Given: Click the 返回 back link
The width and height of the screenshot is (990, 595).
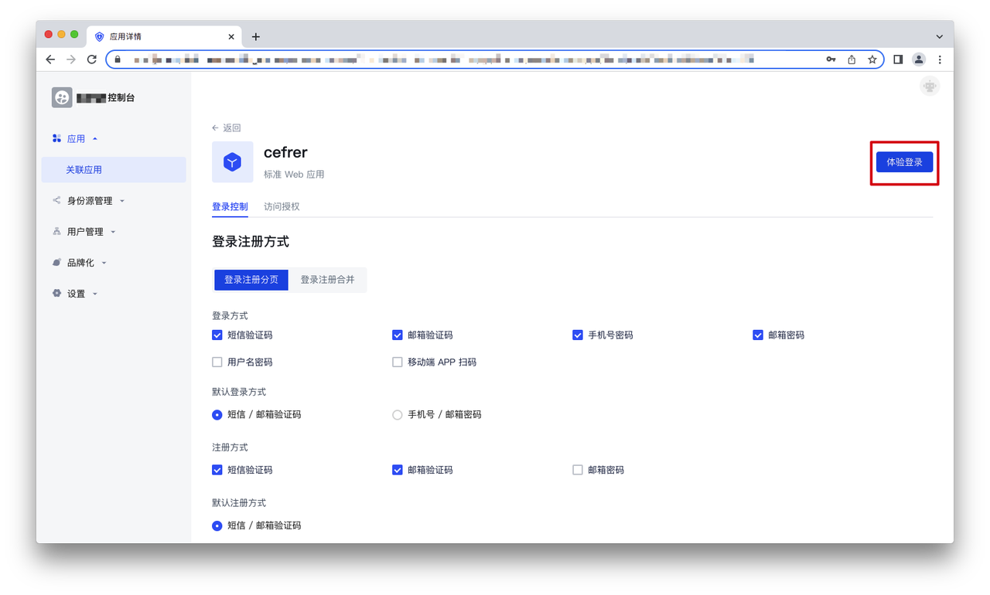Looking at the screenshot, I should [227, 128].
